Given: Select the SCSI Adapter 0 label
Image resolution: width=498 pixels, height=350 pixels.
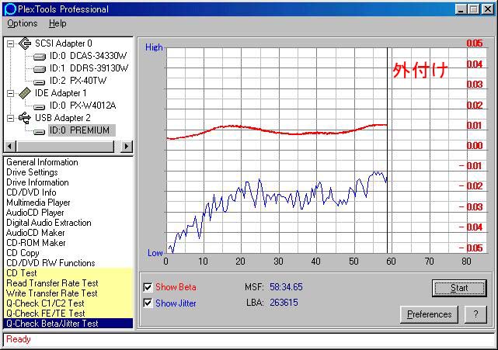Looking at the screenshot, I should [x=64, y=43].
